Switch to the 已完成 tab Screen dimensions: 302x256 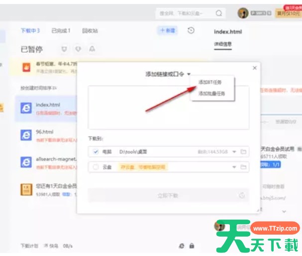click(61, 31)
